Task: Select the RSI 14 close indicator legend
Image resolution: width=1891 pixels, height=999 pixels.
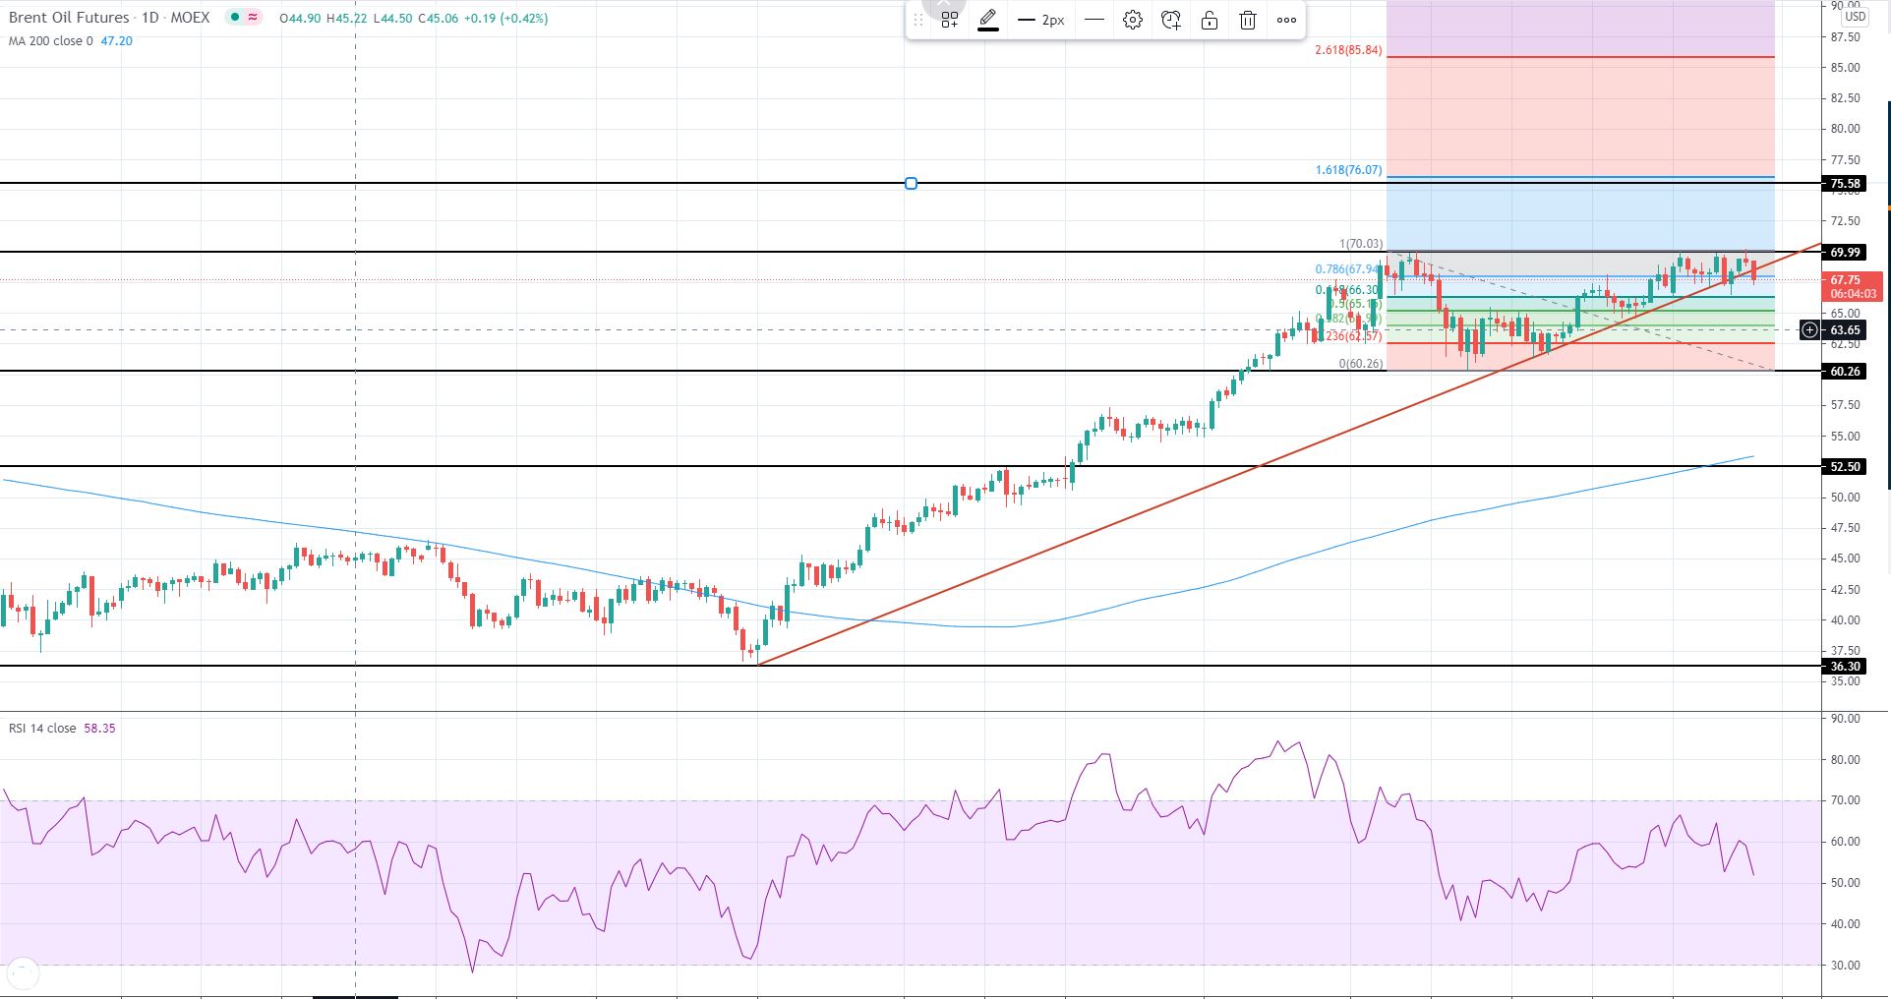Action: [x=42, y=729]
